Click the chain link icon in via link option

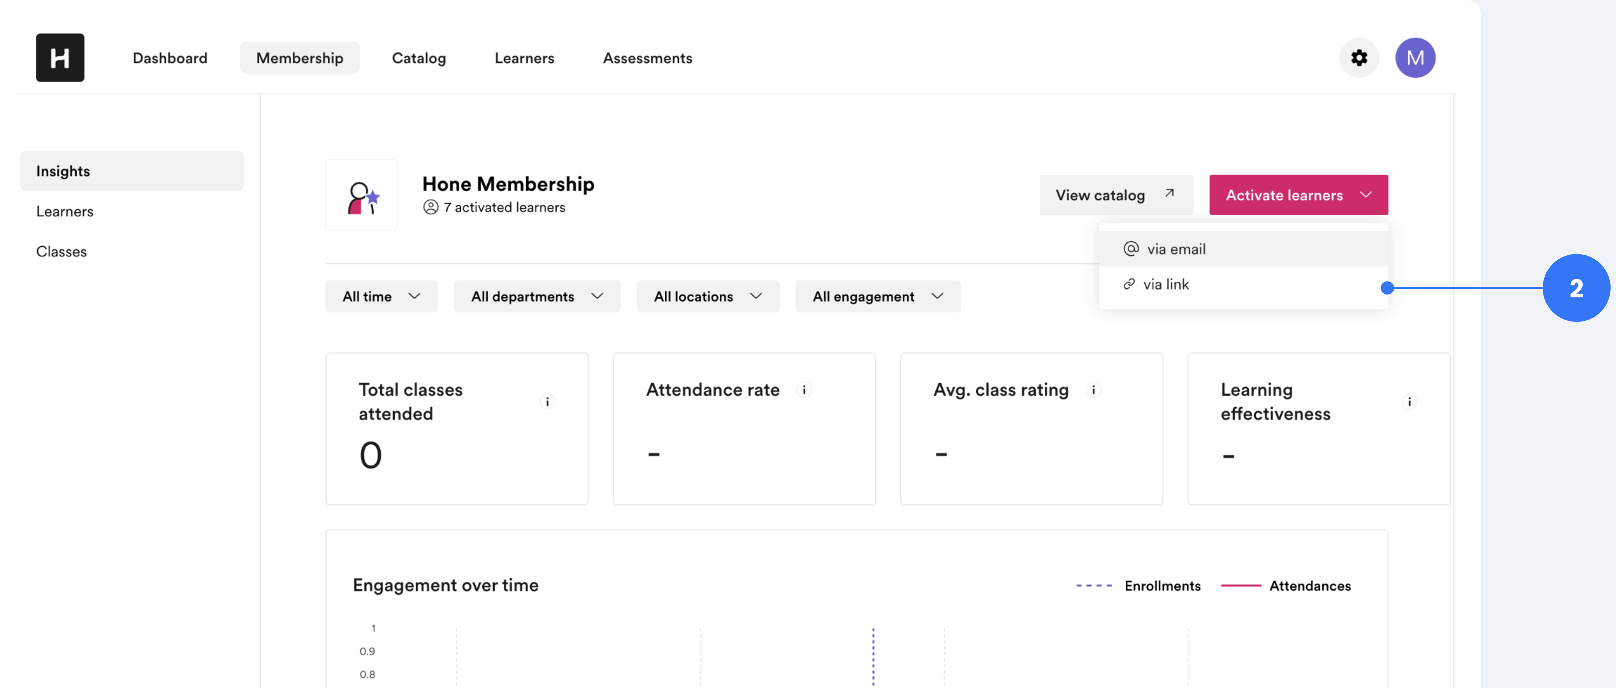[1128, 284]
